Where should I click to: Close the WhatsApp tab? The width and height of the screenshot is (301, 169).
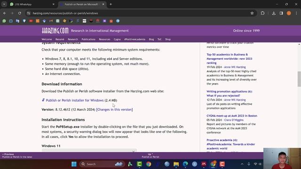coord(54,4)
